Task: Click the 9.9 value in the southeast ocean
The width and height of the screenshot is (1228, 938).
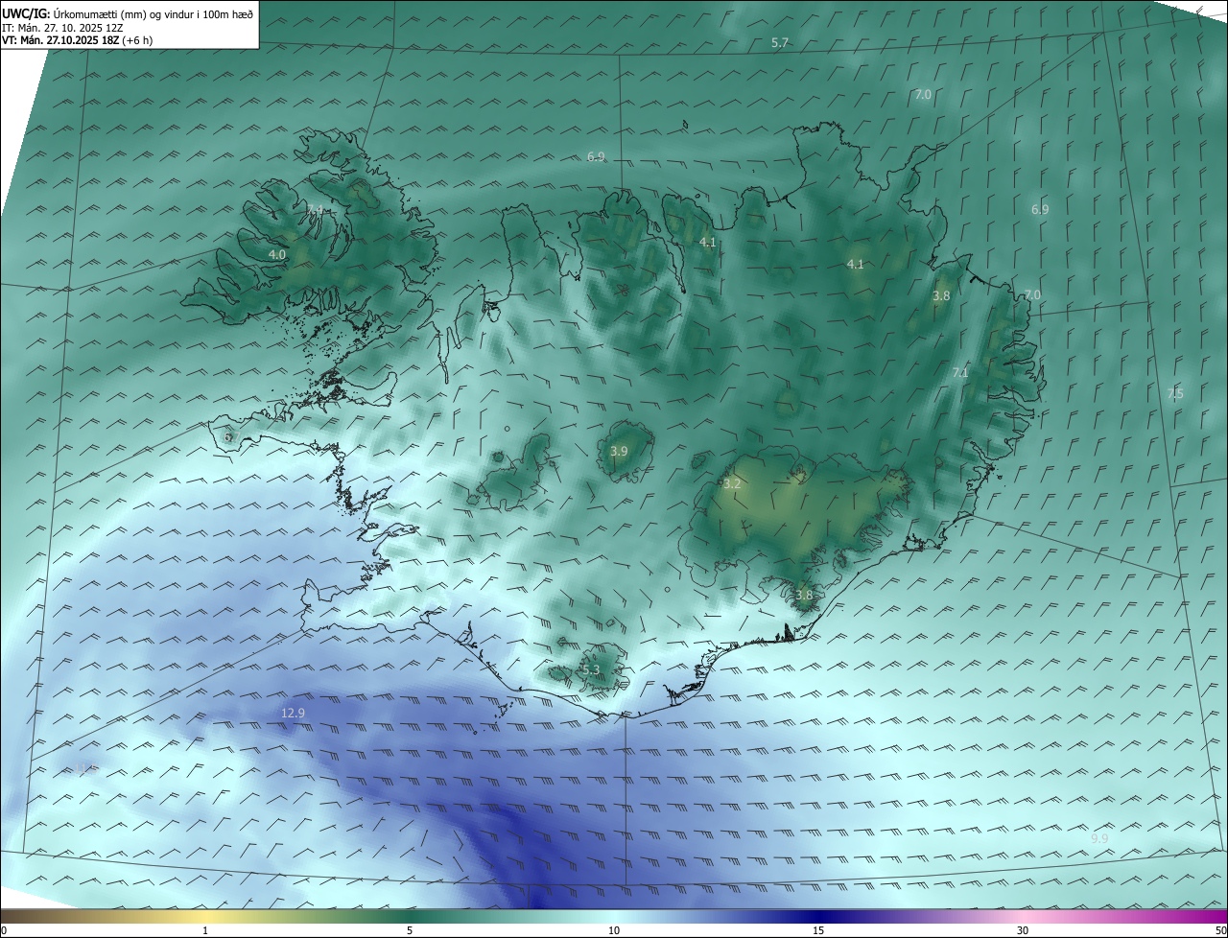Action: (1099, 838)
